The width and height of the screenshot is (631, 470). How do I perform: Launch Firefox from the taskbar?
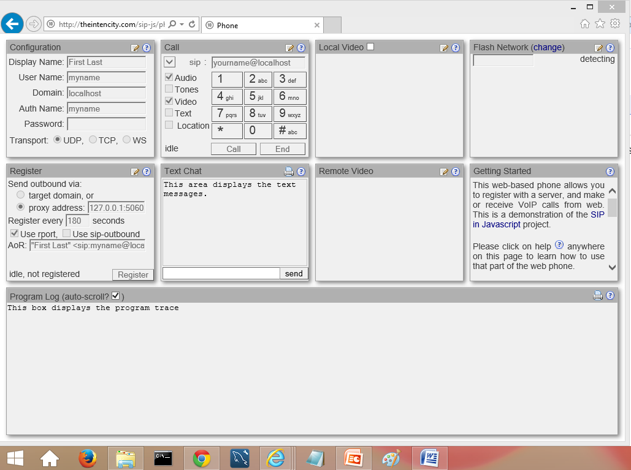point(88,458)
